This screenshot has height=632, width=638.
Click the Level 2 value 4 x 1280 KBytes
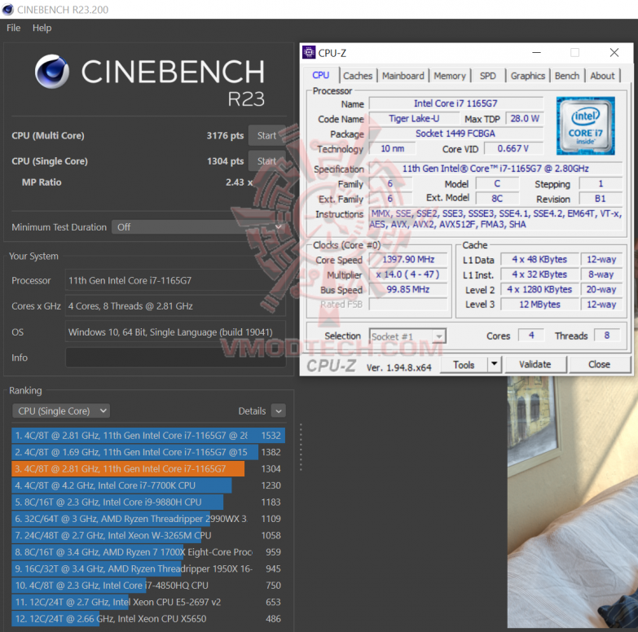[x=539, y=290]
